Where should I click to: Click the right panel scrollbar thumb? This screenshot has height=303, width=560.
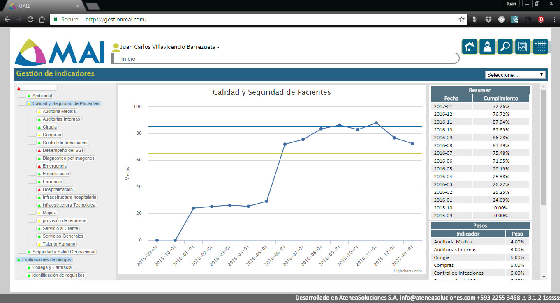pos(544,148)
